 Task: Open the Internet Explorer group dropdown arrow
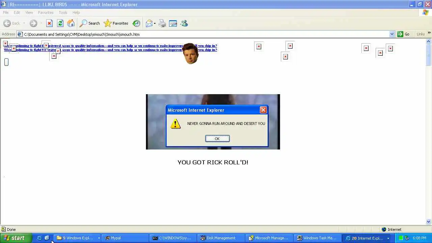click(388, 238)
